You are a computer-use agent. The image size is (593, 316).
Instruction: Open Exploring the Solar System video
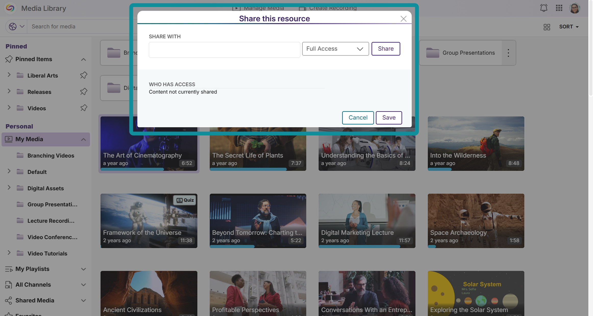pyautogui.click(x=476, y=293)
